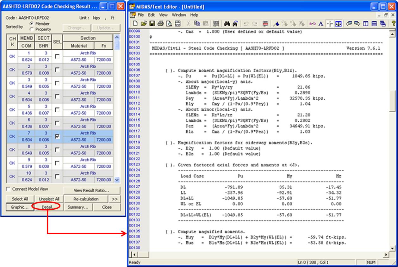
Task: Click the Detail... button
Action: point(47,207)
